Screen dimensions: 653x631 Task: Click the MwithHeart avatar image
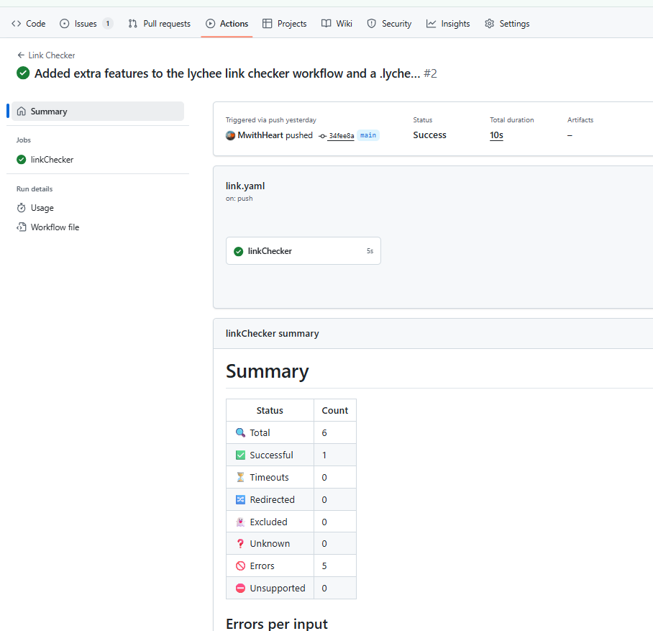230,135
